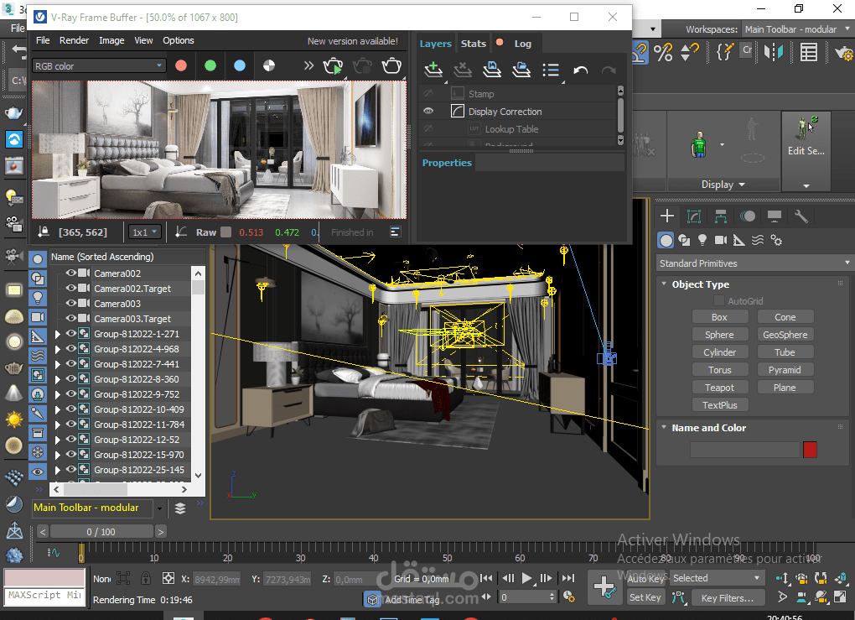Toggle the red channel in V-Ray Frame Buffer
Viewport: 855px width, 620px height.
[181, 66]
